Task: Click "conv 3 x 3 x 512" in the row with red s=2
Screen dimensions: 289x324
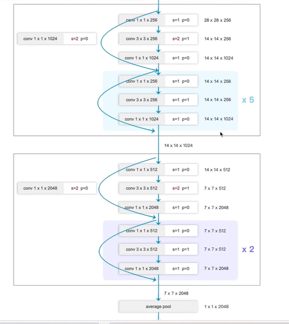Action: click(141, 188)
